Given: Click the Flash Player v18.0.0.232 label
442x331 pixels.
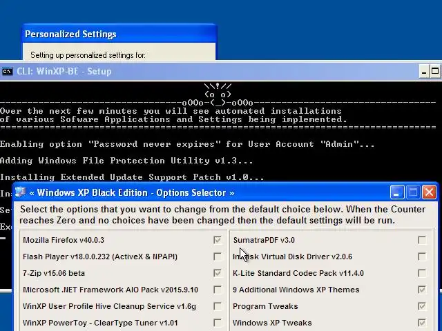Looking at the screenshot, I should pyautogui.click(x=100, y=257).
